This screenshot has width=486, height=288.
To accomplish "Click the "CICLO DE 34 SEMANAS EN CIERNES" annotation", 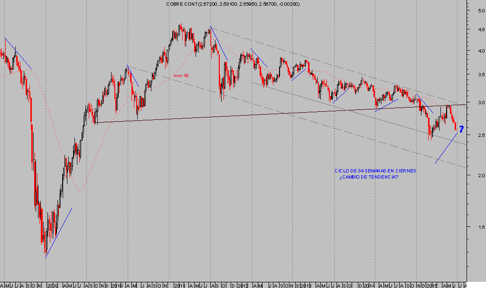I will (x=375, y=171).
